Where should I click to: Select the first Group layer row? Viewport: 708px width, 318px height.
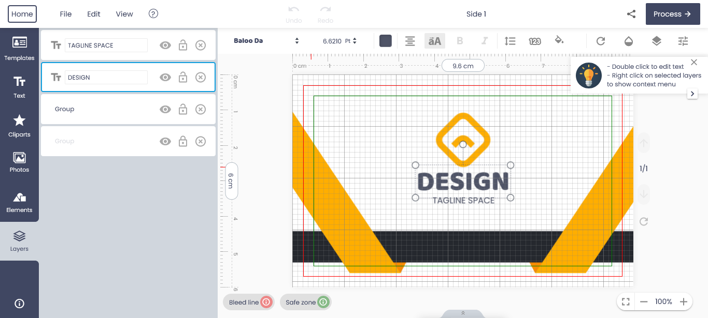(128, 109)
